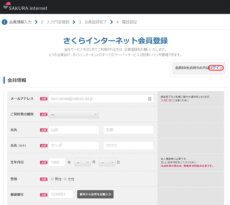Select the 男性 radio button

tap(52, 179)
